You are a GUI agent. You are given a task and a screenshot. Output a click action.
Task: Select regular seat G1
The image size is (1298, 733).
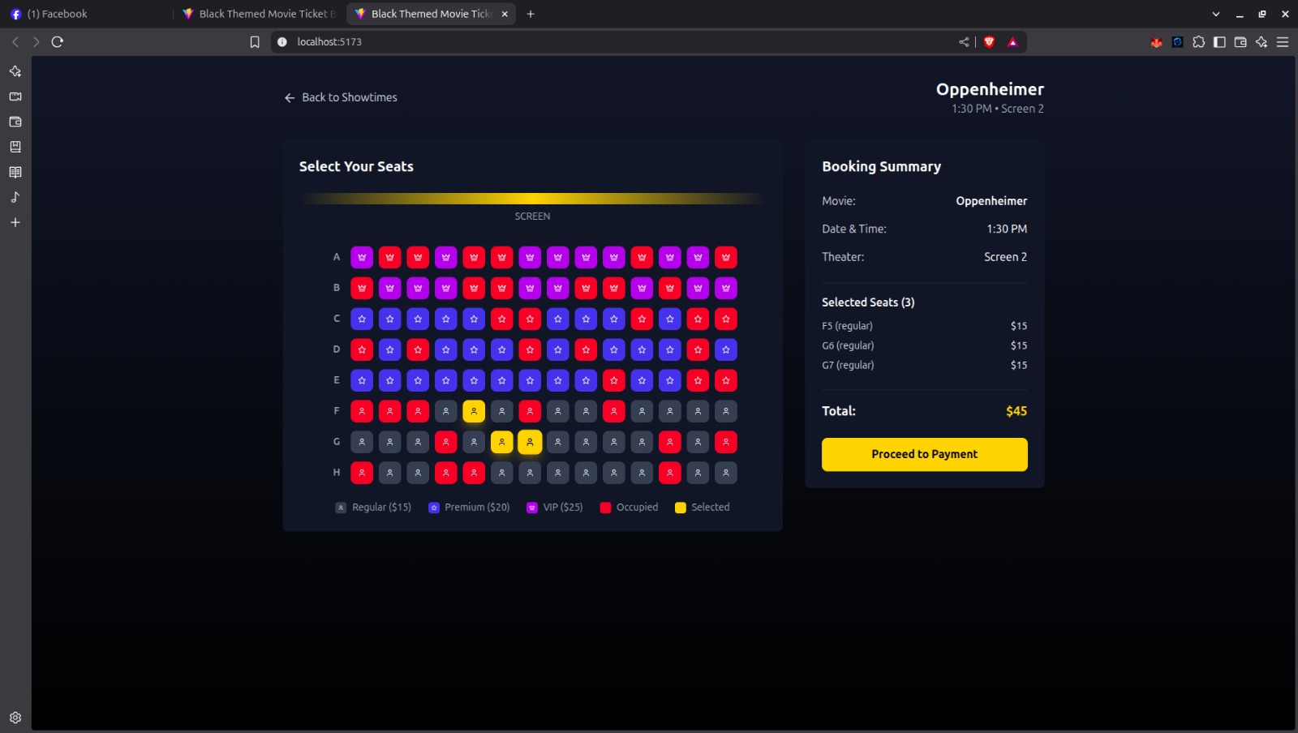tap(362, 442)
